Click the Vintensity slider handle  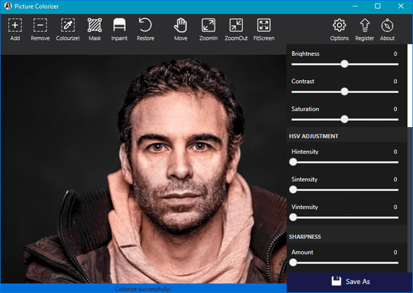click(293, 217)
